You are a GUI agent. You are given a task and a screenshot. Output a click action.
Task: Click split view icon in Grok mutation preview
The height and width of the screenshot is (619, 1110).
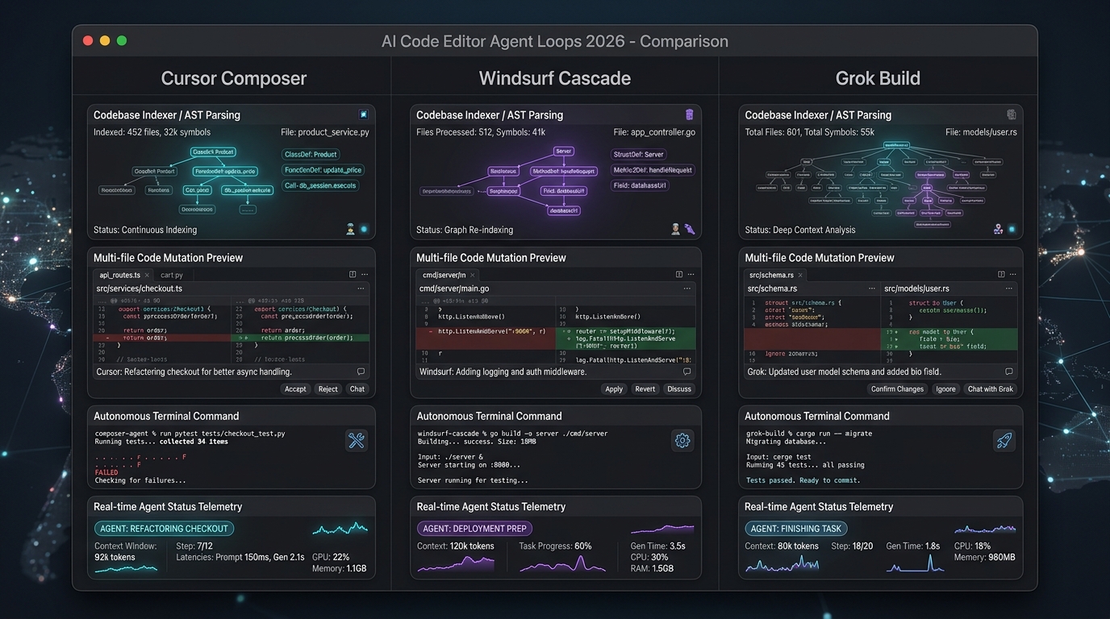click(1001, 275)
